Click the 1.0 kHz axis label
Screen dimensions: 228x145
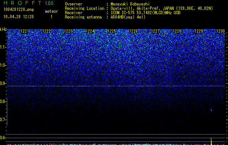pos(3,65)
